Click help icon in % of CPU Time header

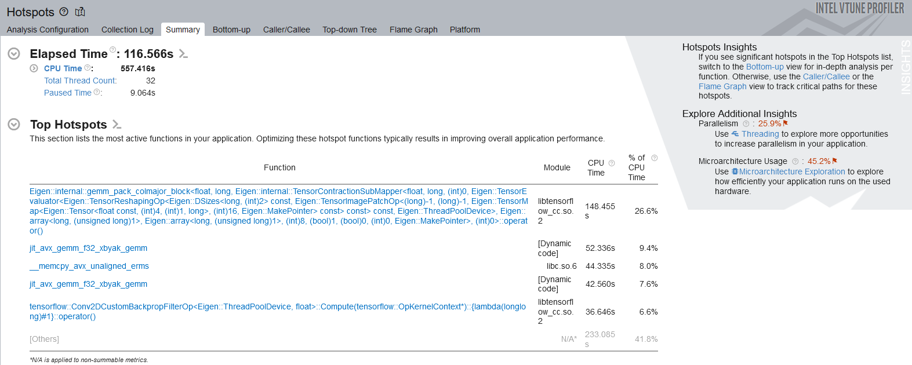click(655, 158)
